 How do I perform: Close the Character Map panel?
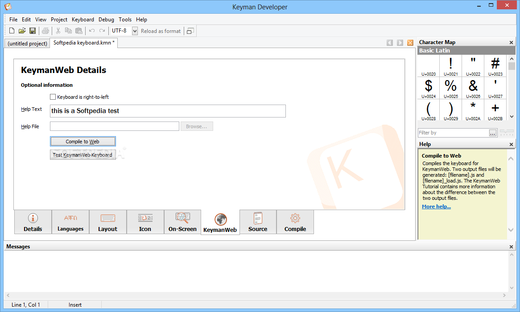click(x=511, y=42)
